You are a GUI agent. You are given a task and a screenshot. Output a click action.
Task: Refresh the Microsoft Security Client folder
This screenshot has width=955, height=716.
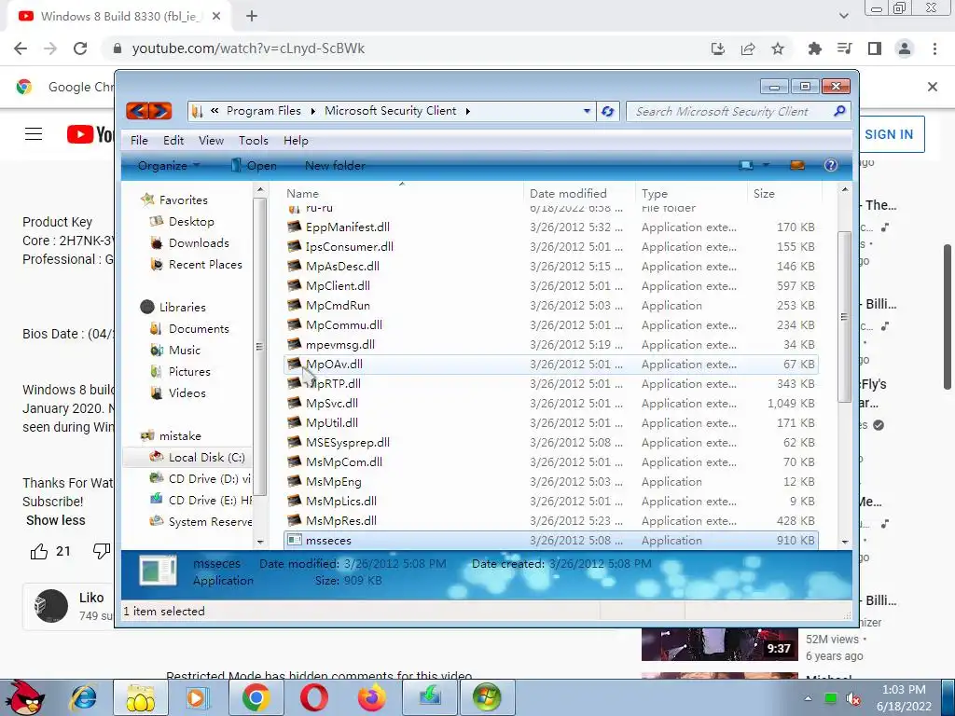(x=607, y=112)
